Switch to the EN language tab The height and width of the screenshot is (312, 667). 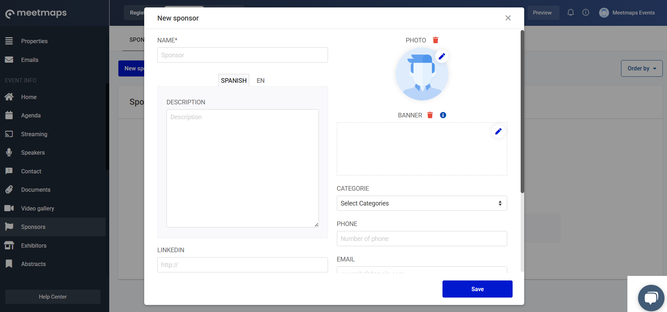pyautogui.click(x=261, y=81)
